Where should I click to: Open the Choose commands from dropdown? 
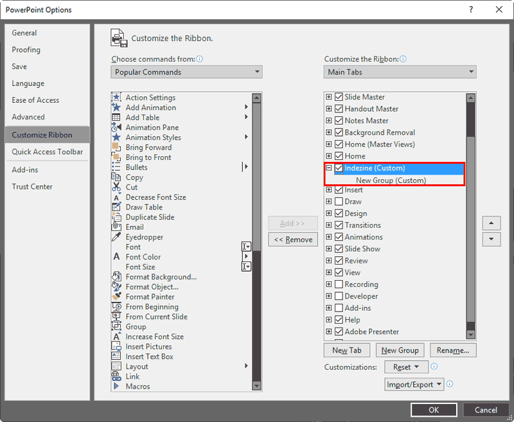point(186,72)
